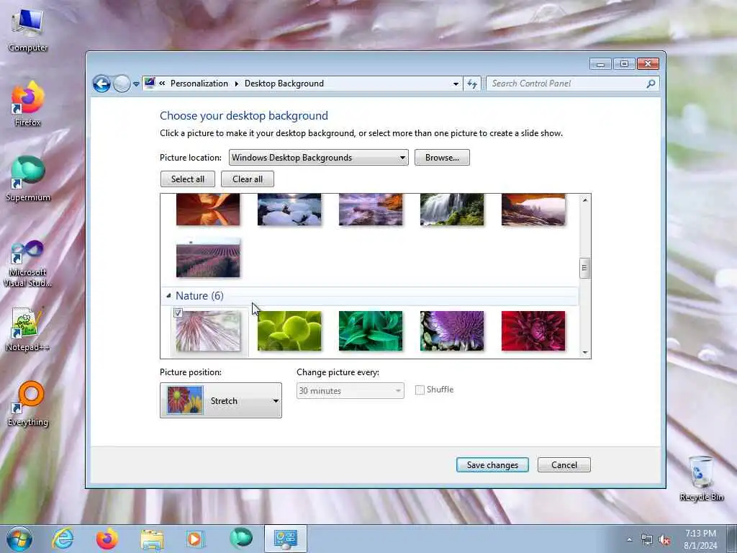Click the wallpaper list scrollbar thumb

(584, 269)
